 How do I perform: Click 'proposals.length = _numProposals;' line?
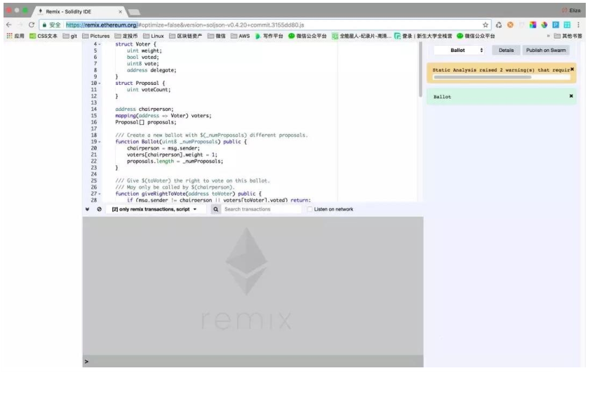coord(175,161)
